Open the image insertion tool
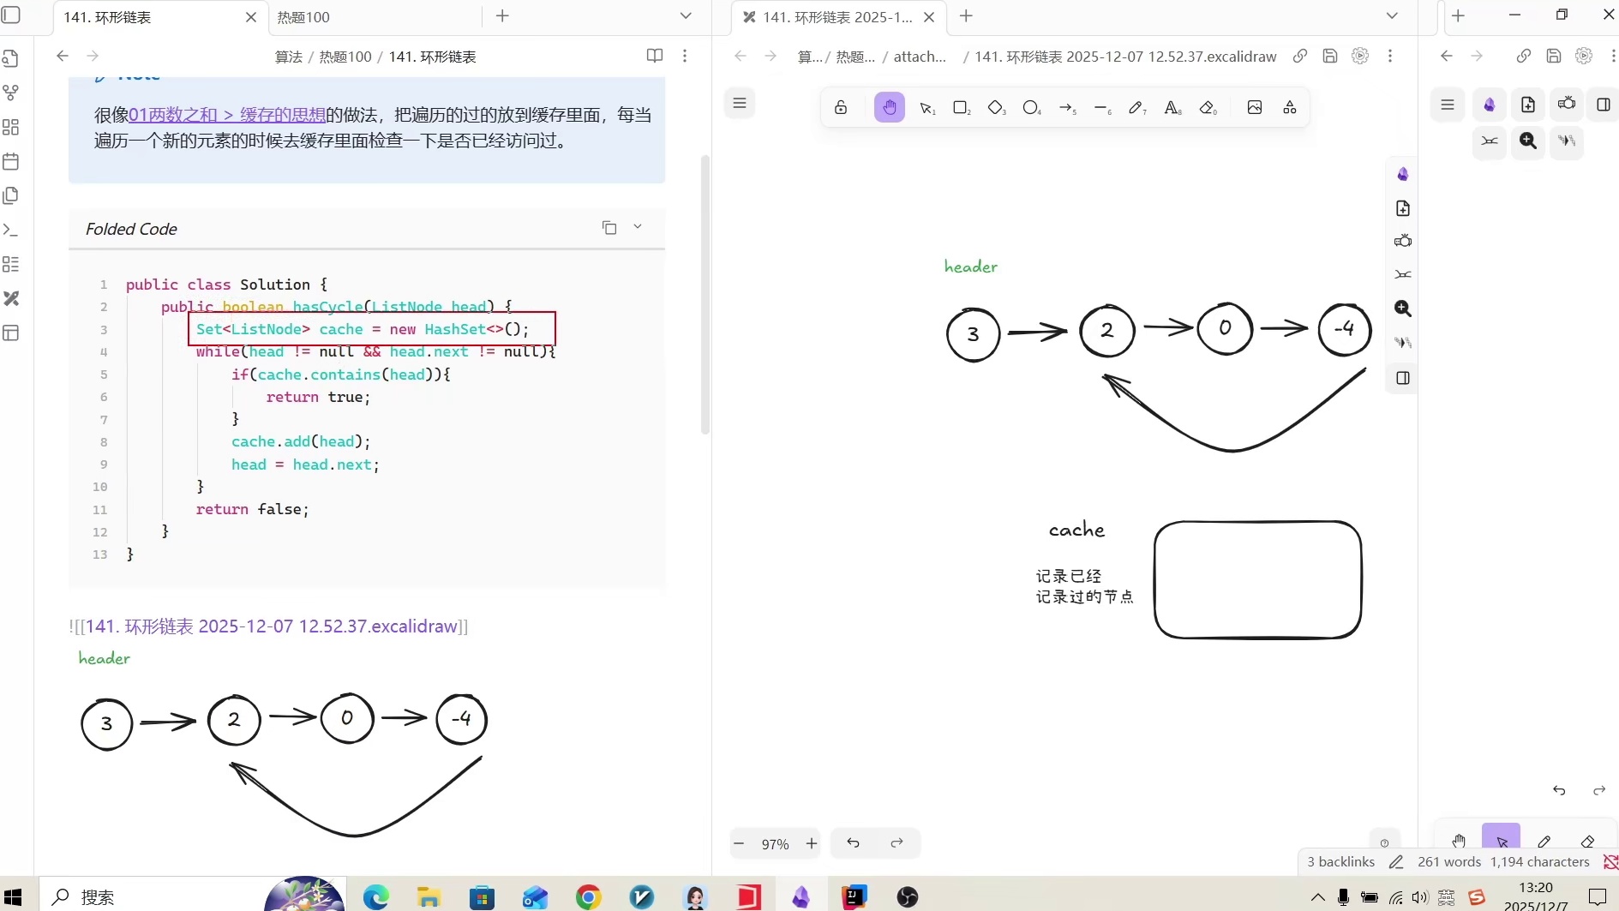1619x911 pixels. coord(1255,107)
